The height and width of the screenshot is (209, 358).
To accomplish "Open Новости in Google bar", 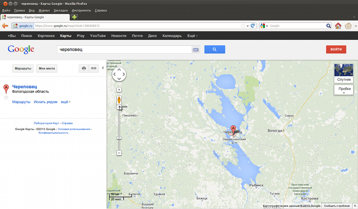I will (119, 36).
